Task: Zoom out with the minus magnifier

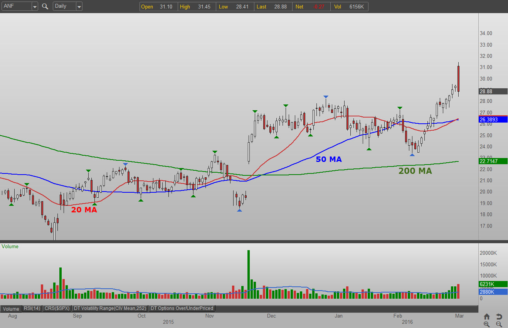Action: pyautogui.click(x=499, y=324)
